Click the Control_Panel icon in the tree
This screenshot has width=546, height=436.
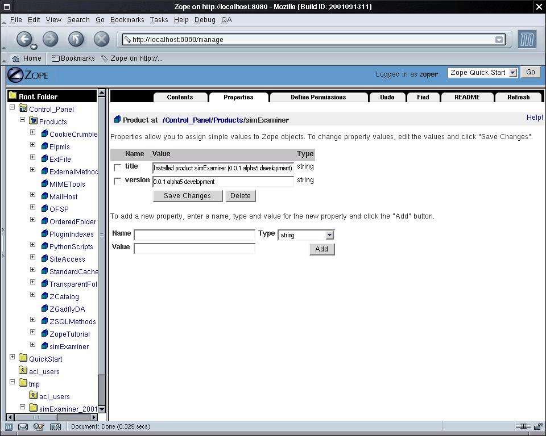(23, 108)
